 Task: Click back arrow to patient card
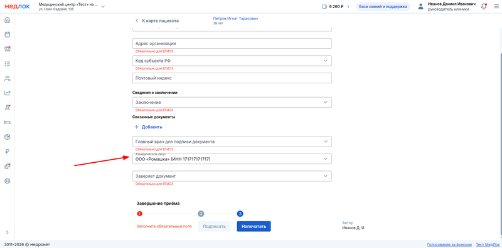tap(137, 21)
